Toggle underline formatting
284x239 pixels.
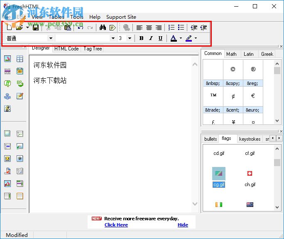point(160,38)
